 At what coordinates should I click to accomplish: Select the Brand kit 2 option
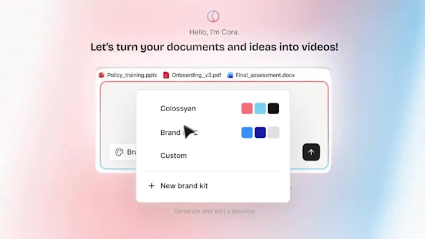(x=213, y=133)
